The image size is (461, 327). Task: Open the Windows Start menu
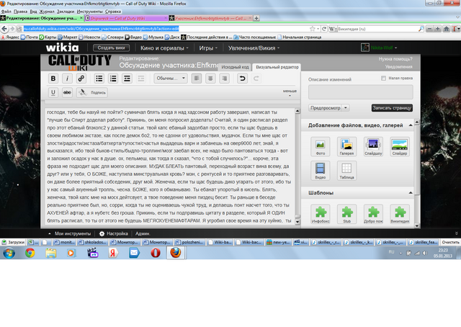click(9, 253)
